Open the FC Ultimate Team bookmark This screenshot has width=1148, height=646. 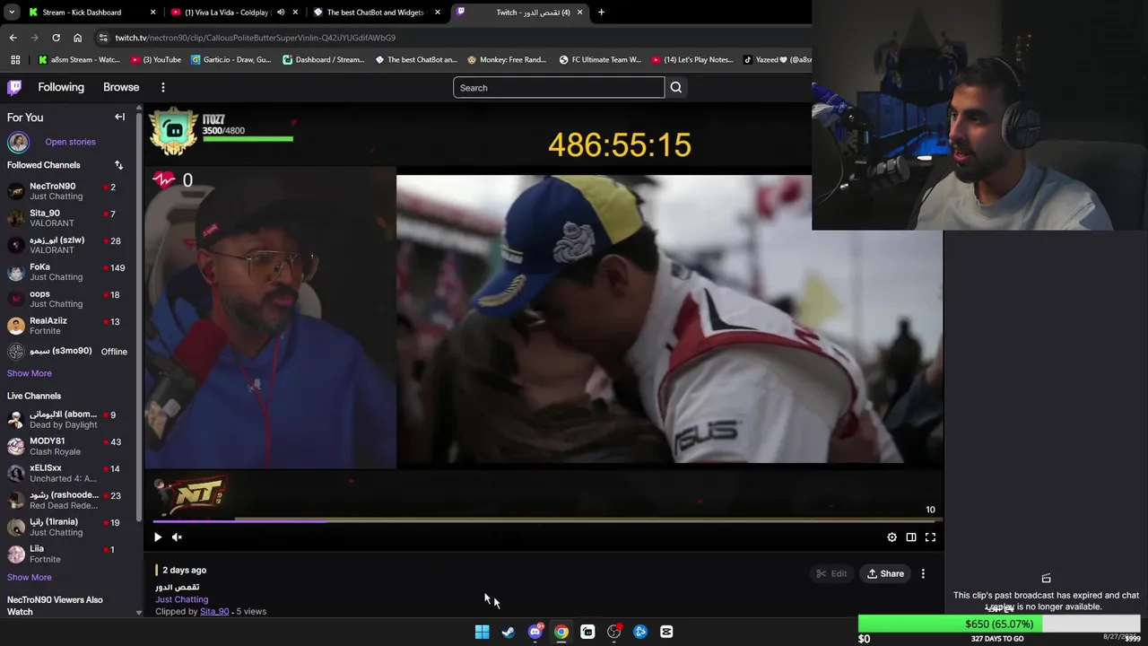click(x=600, y=60)
